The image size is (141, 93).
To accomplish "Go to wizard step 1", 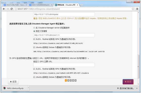I will 66,80.
